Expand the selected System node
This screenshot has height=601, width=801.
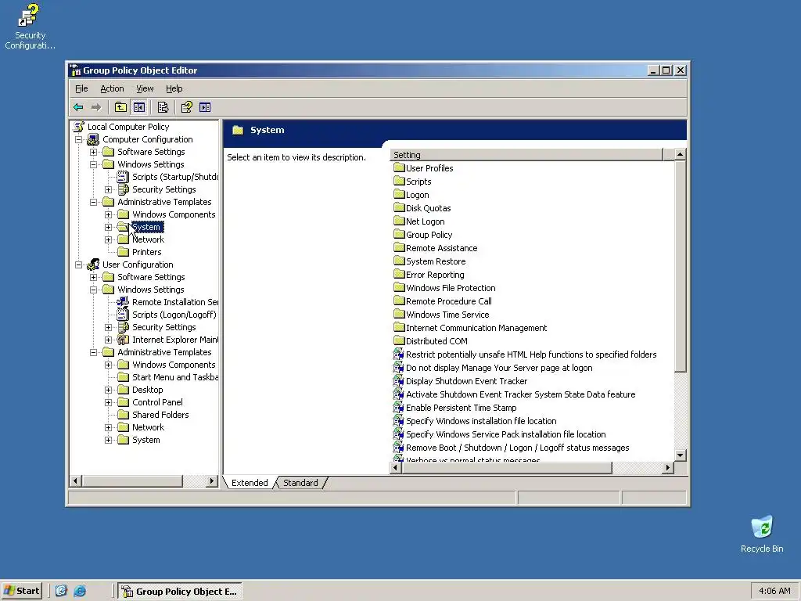point(108,228)
